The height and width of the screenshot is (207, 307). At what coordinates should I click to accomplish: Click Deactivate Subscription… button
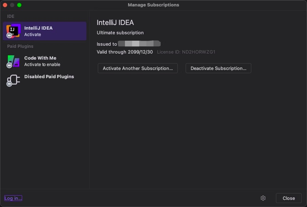point(218,68)
